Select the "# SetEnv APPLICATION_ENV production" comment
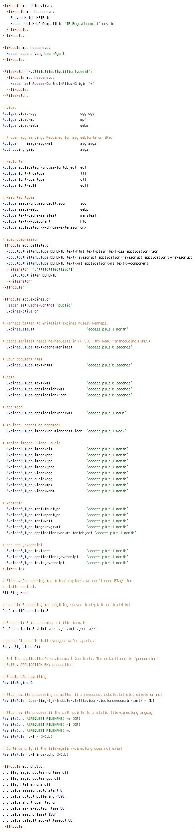Screen dimensions: 195x832 pos(37,665)
